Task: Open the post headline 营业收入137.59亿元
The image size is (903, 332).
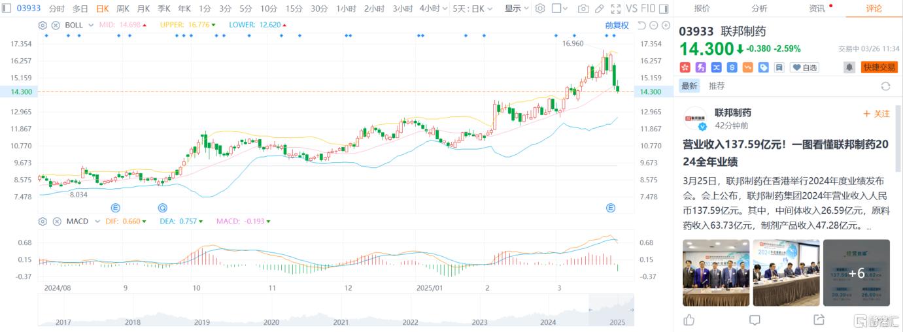Action: point(785,152)
